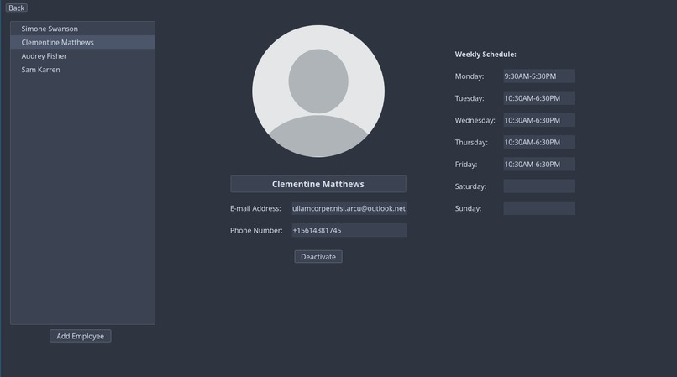
Task: Click the Back button
Action: (x=17, y=8)
